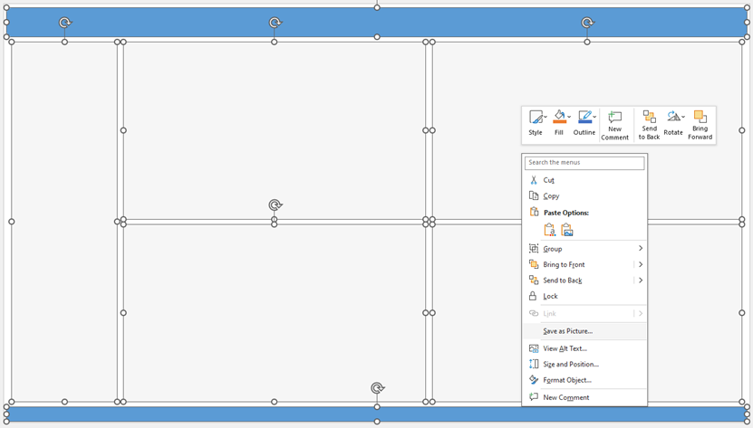Image resolution: width=753 pixels, height=428 pixels.
Task: Click Bring Forward in the mini toolbar
Action: click(x=700, y=125)
